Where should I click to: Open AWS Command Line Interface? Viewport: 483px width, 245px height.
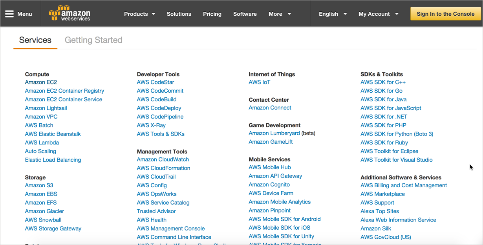[x=174, y=237]
